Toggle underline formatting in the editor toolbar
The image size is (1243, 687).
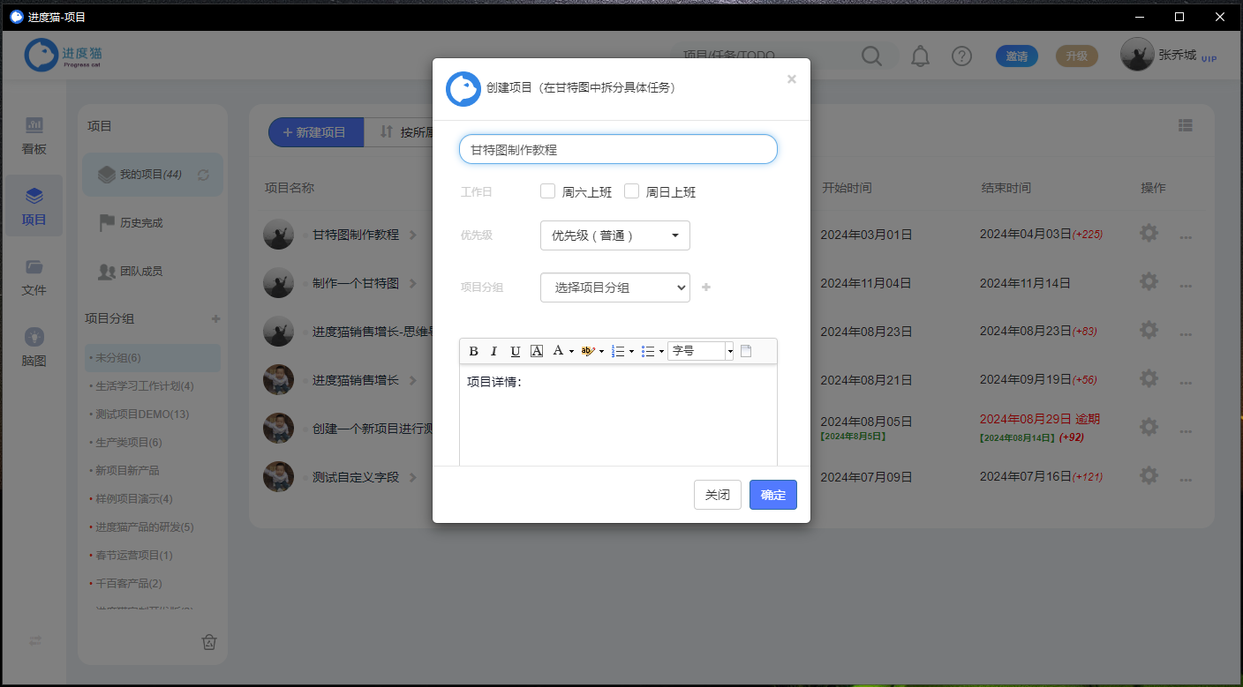pos(516,351)
